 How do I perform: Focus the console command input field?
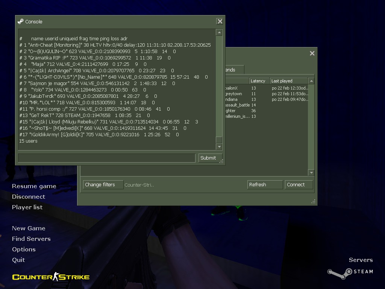click(106, 158)
